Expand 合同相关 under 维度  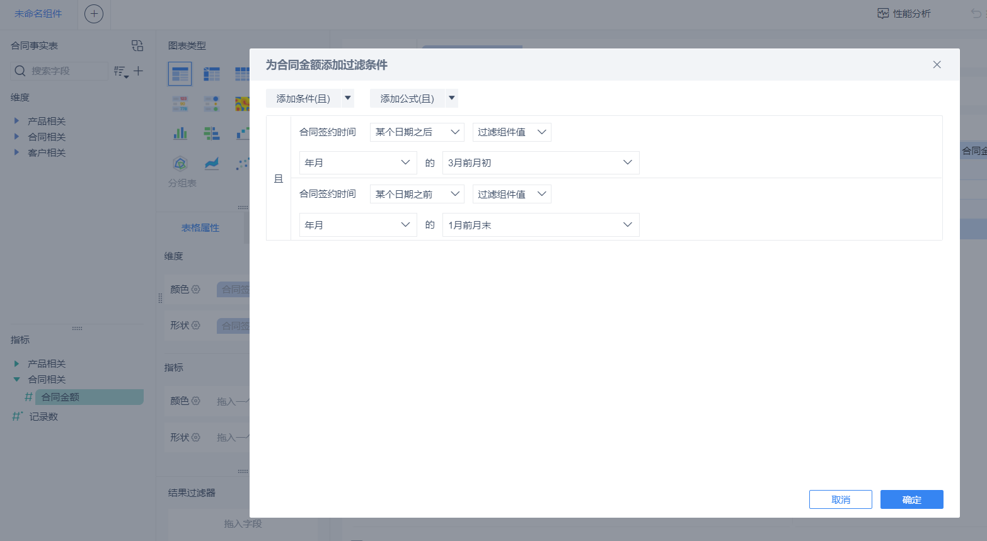tap(16, 137)
